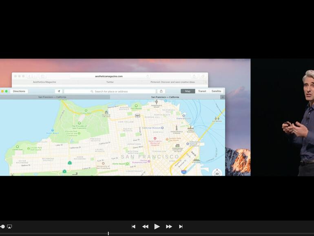The width and height of the screenshot is (314, 236).
Task: Click the Share icon in Maps toolbar
Action: pos(161,91)
